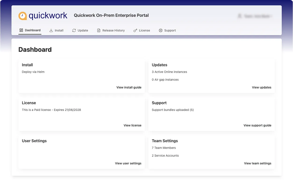Open the View install guide link
The width and height of the screenshot is (293, 183).
tap(129, 87)
